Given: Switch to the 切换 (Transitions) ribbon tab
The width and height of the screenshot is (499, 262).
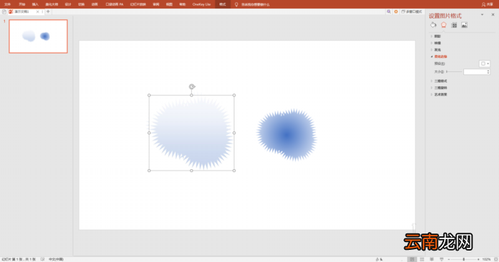Looking at the screenshot, I should (x=81, y=4).
